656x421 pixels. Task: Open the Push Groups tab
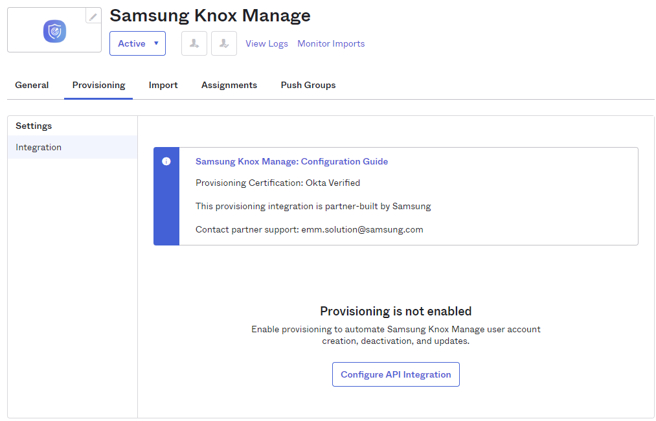coord(308,85)
